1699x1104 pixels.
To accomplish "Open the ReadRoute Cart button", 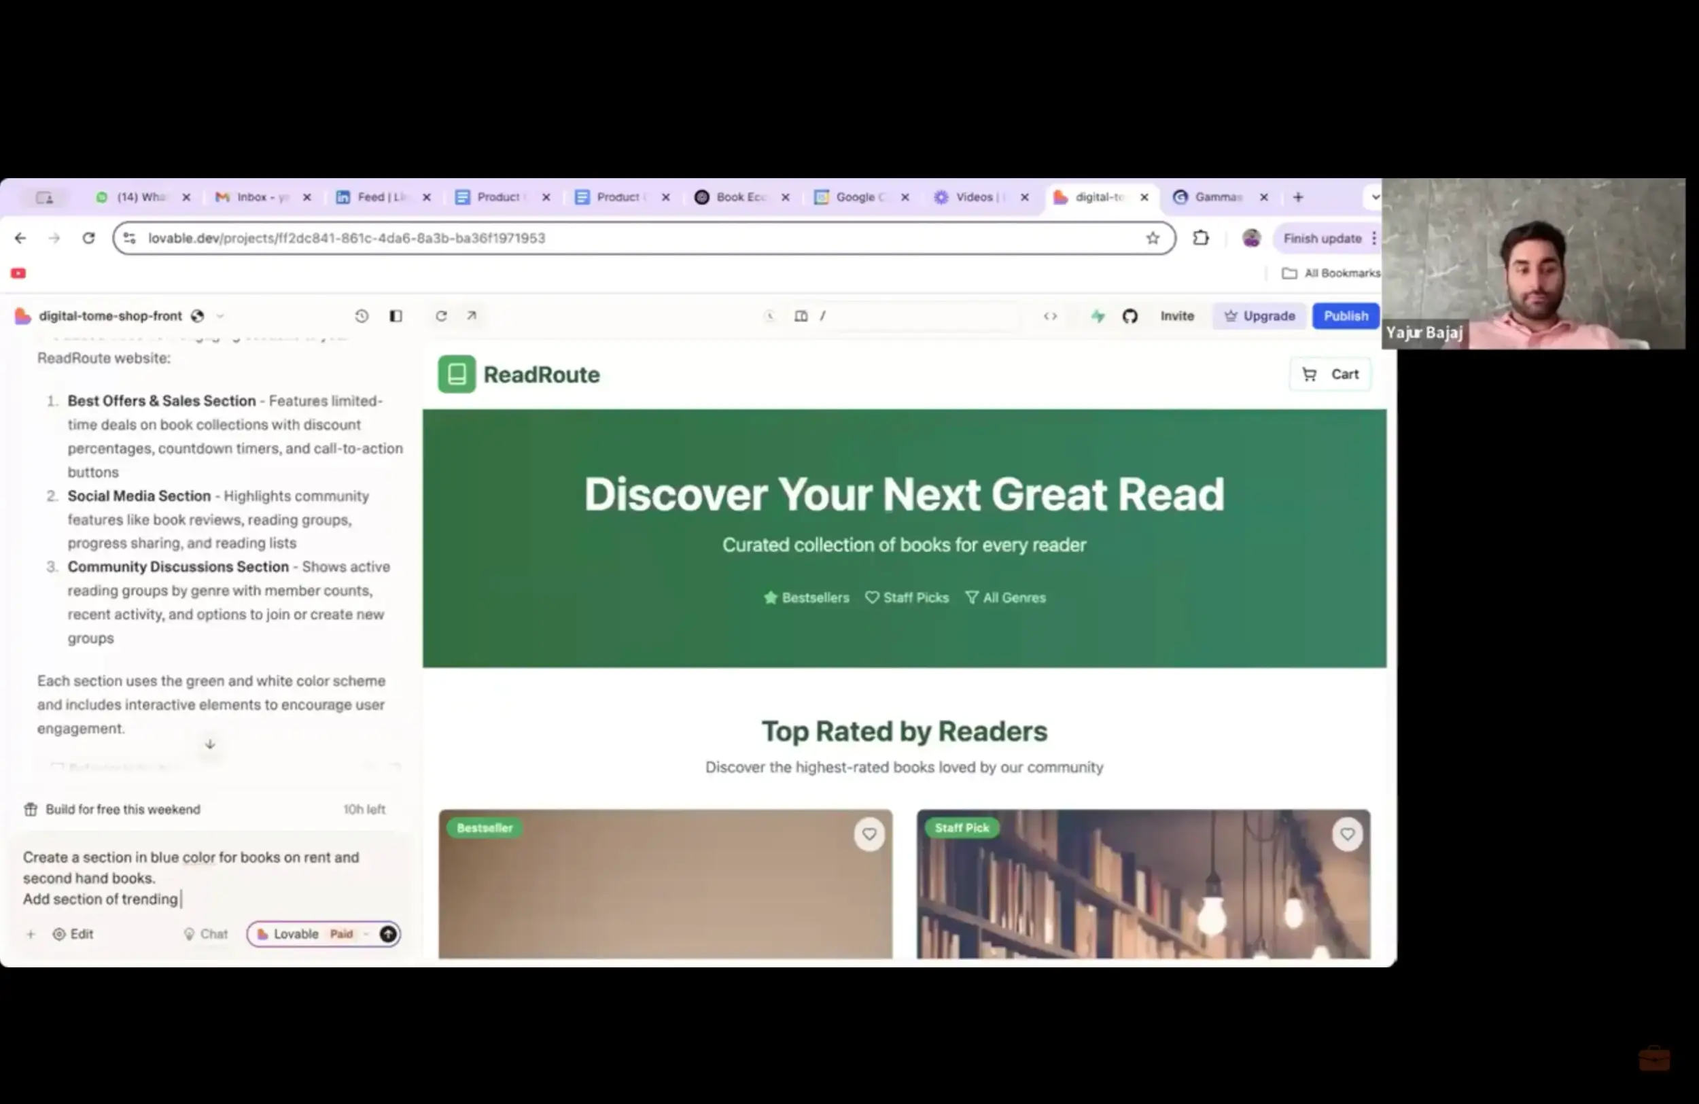I will point(1330,374).
